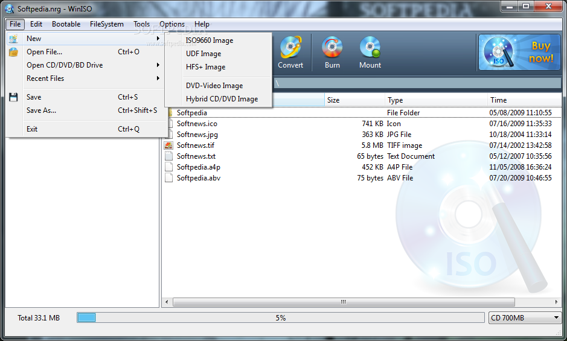Screen dimensions: 567x341
Task: Click the path address bar field
Action: coord(417,83)
